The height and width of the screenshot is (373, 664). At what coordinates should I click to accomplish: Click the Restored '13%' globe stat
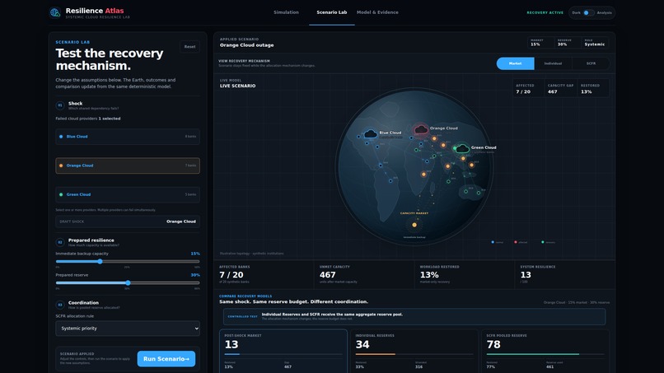[586, 92]
